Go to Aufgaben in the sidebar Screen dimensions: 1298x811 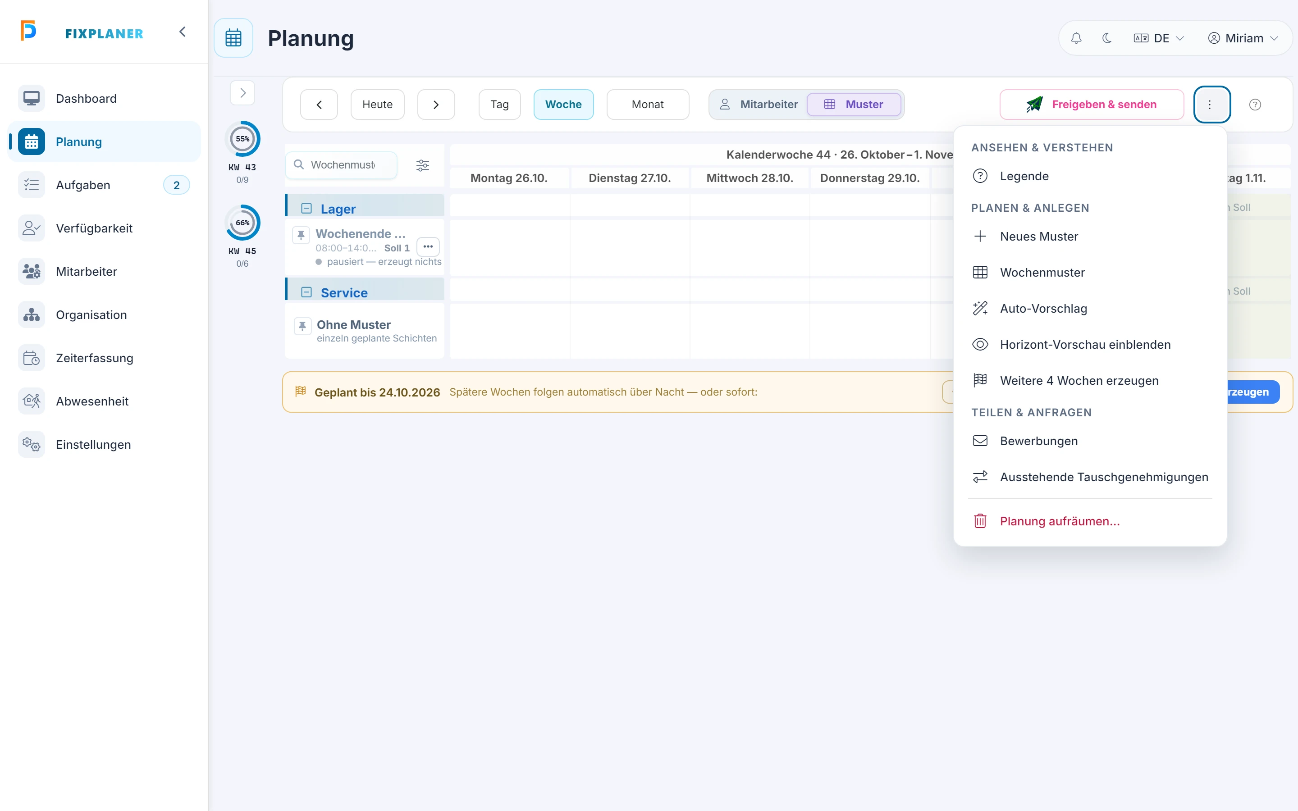(105, 185)
